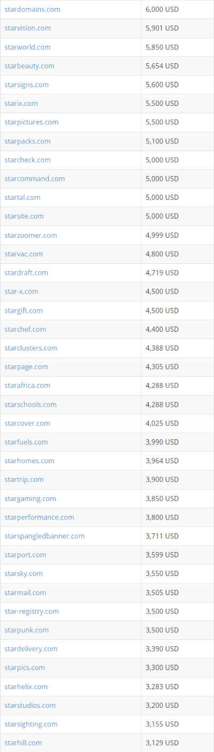The image size is (214, 752).
Task: Click star-x.com domain link
Action: coord(21,291)
